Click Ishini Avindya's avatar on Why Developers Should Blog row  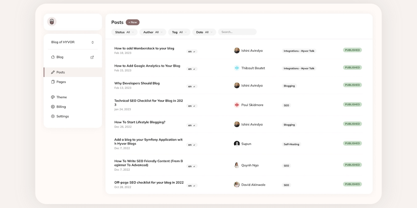[237, 85]
